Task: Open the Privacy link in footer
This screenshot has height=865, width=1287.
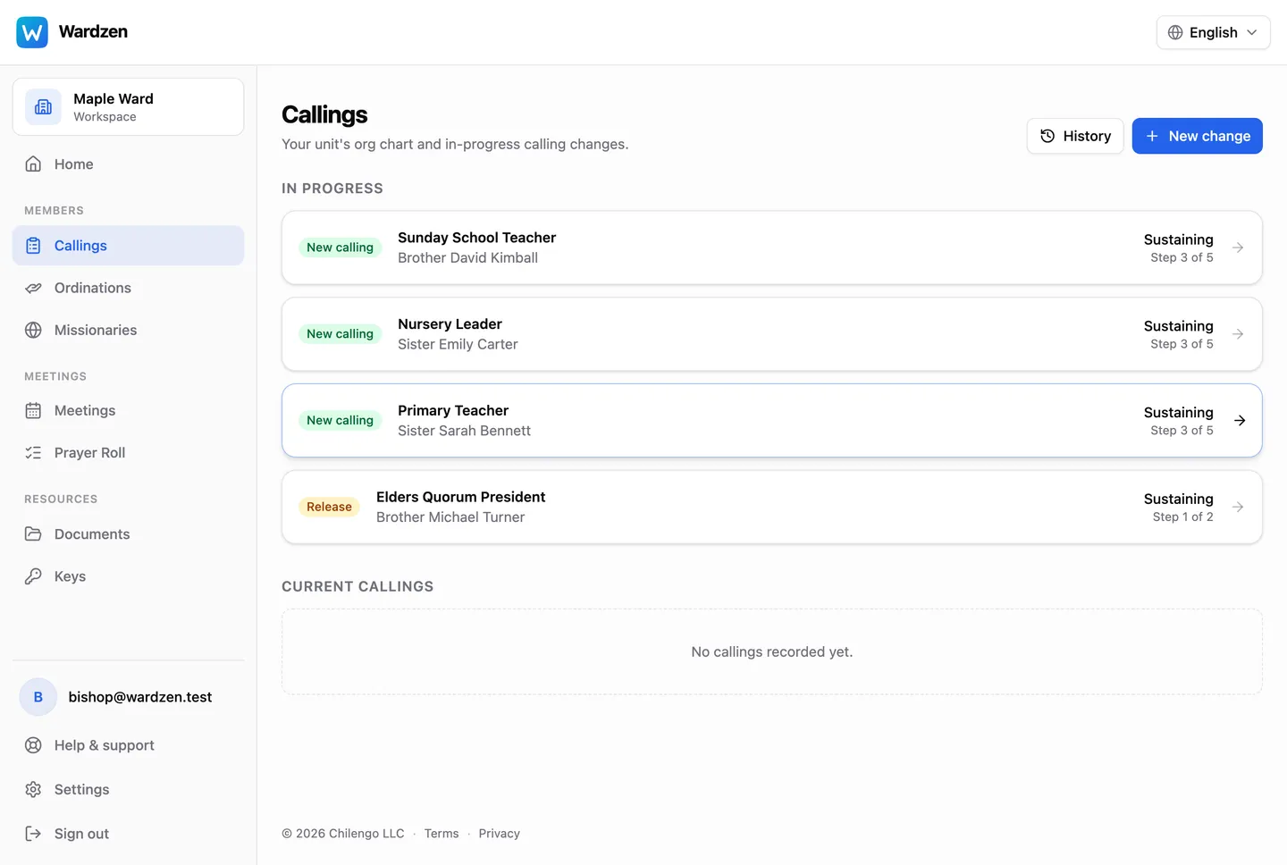Action: (x=499, y=834)
